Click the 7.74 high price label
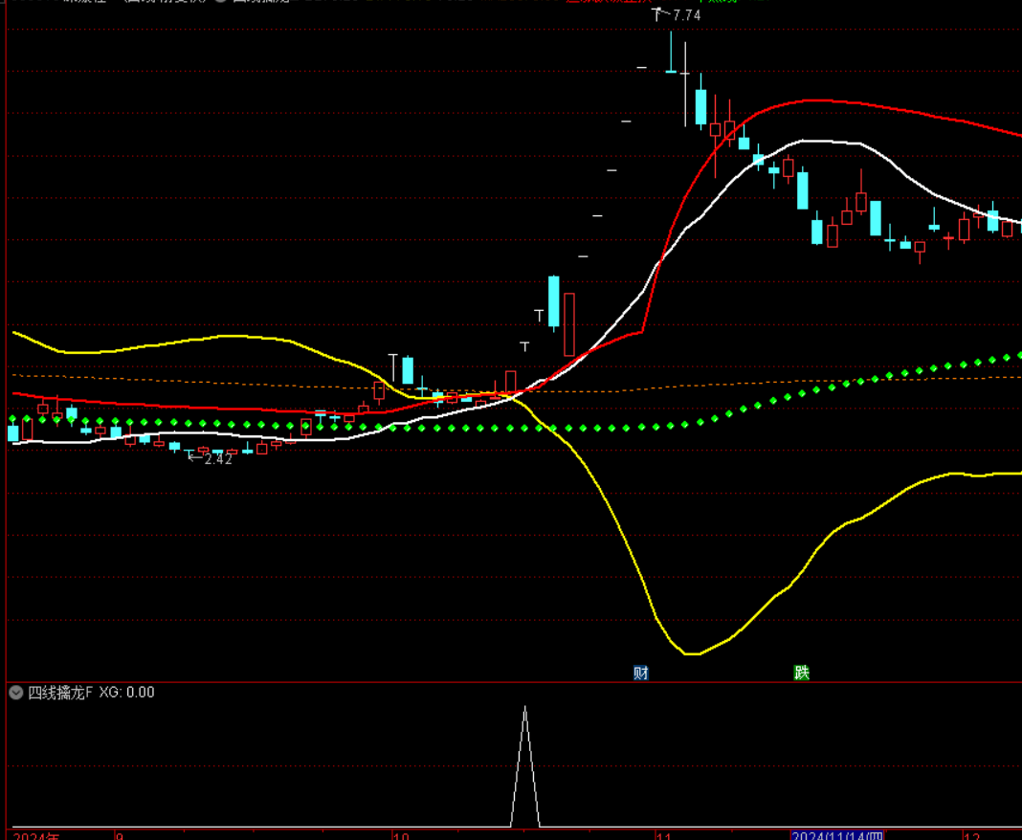The width and height of the screenshot is (1022, 840). (685, 15)
